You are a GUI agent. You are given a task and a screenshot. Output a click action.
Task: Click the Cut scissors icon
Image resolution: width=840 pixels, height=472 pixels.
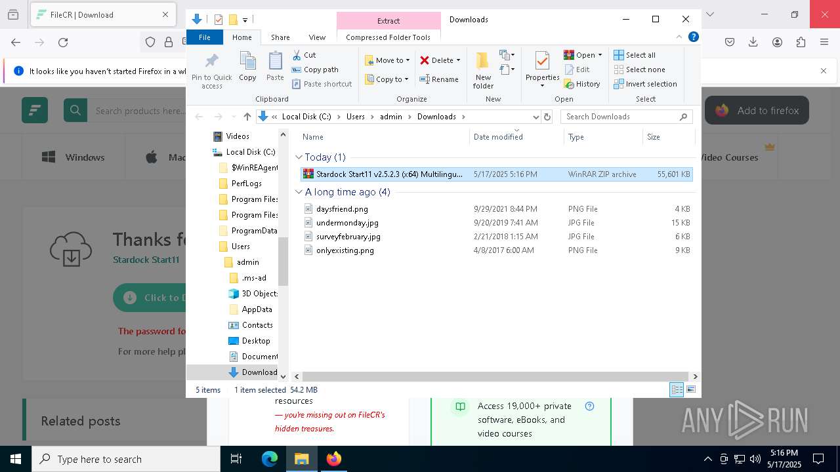tap(297, 55)
